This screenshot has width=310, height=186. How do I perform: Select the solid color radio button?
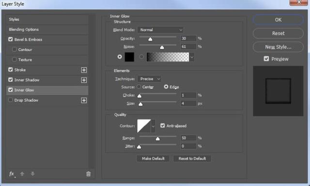coord(120,57)
